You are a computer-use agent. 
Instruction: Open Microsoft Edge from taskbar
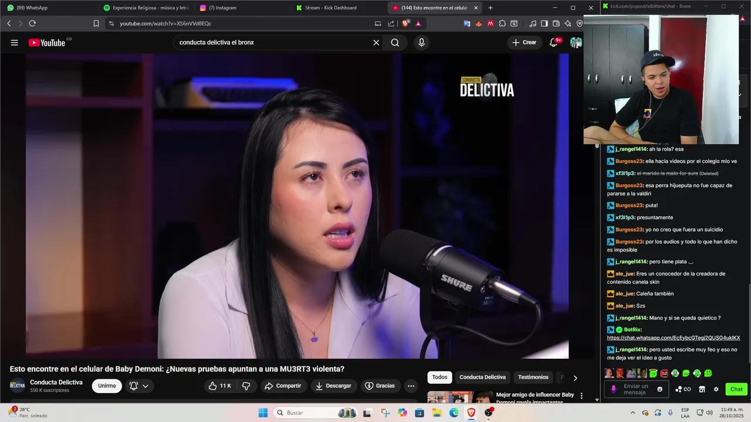(x=454, y=413)
